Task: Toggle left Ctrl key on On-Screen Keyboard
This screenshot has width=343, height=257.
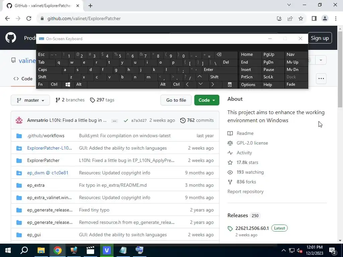Action: (55, 84)
